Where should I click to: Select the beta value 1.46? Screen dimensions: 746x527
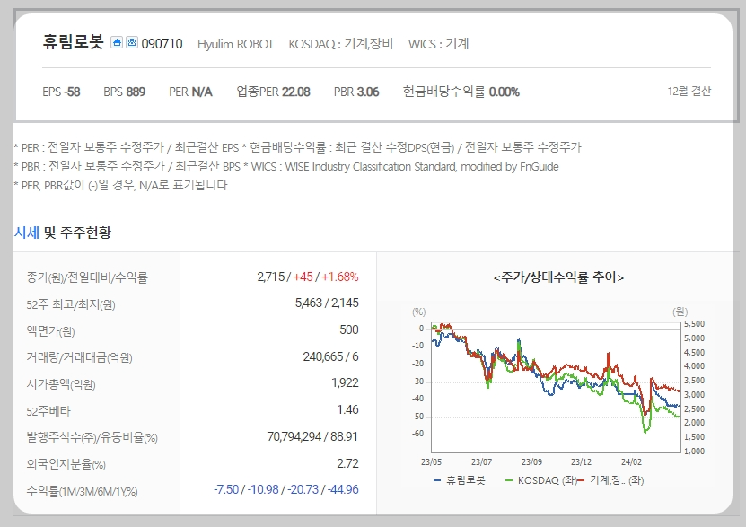coord(347,409)
